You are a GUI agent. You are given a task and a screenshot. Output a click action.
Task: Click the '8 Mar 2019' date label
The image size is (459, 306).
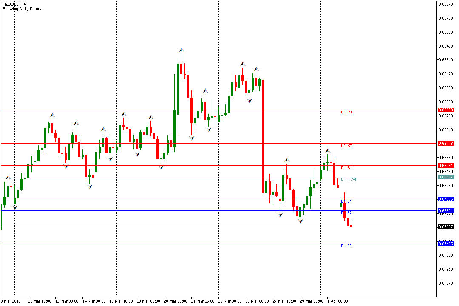click(11, 301)
